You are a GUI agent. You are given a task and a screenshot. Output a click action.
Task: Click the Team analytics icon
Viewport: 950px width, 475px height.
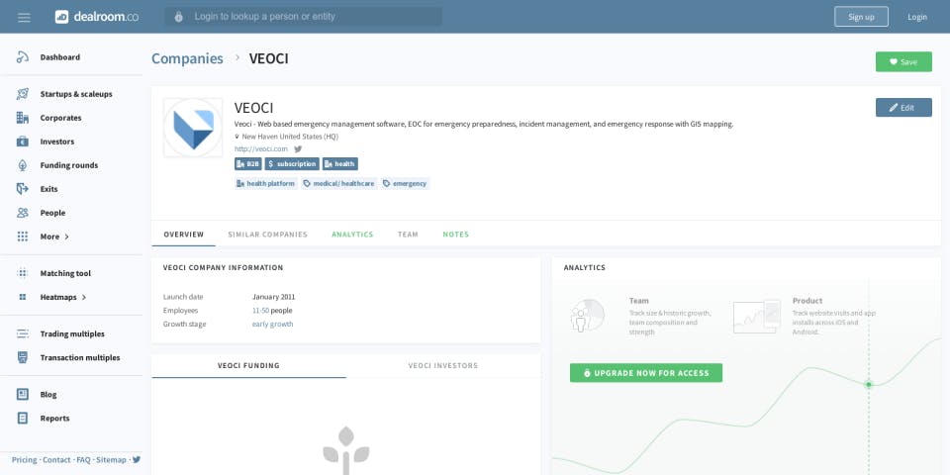588,315
